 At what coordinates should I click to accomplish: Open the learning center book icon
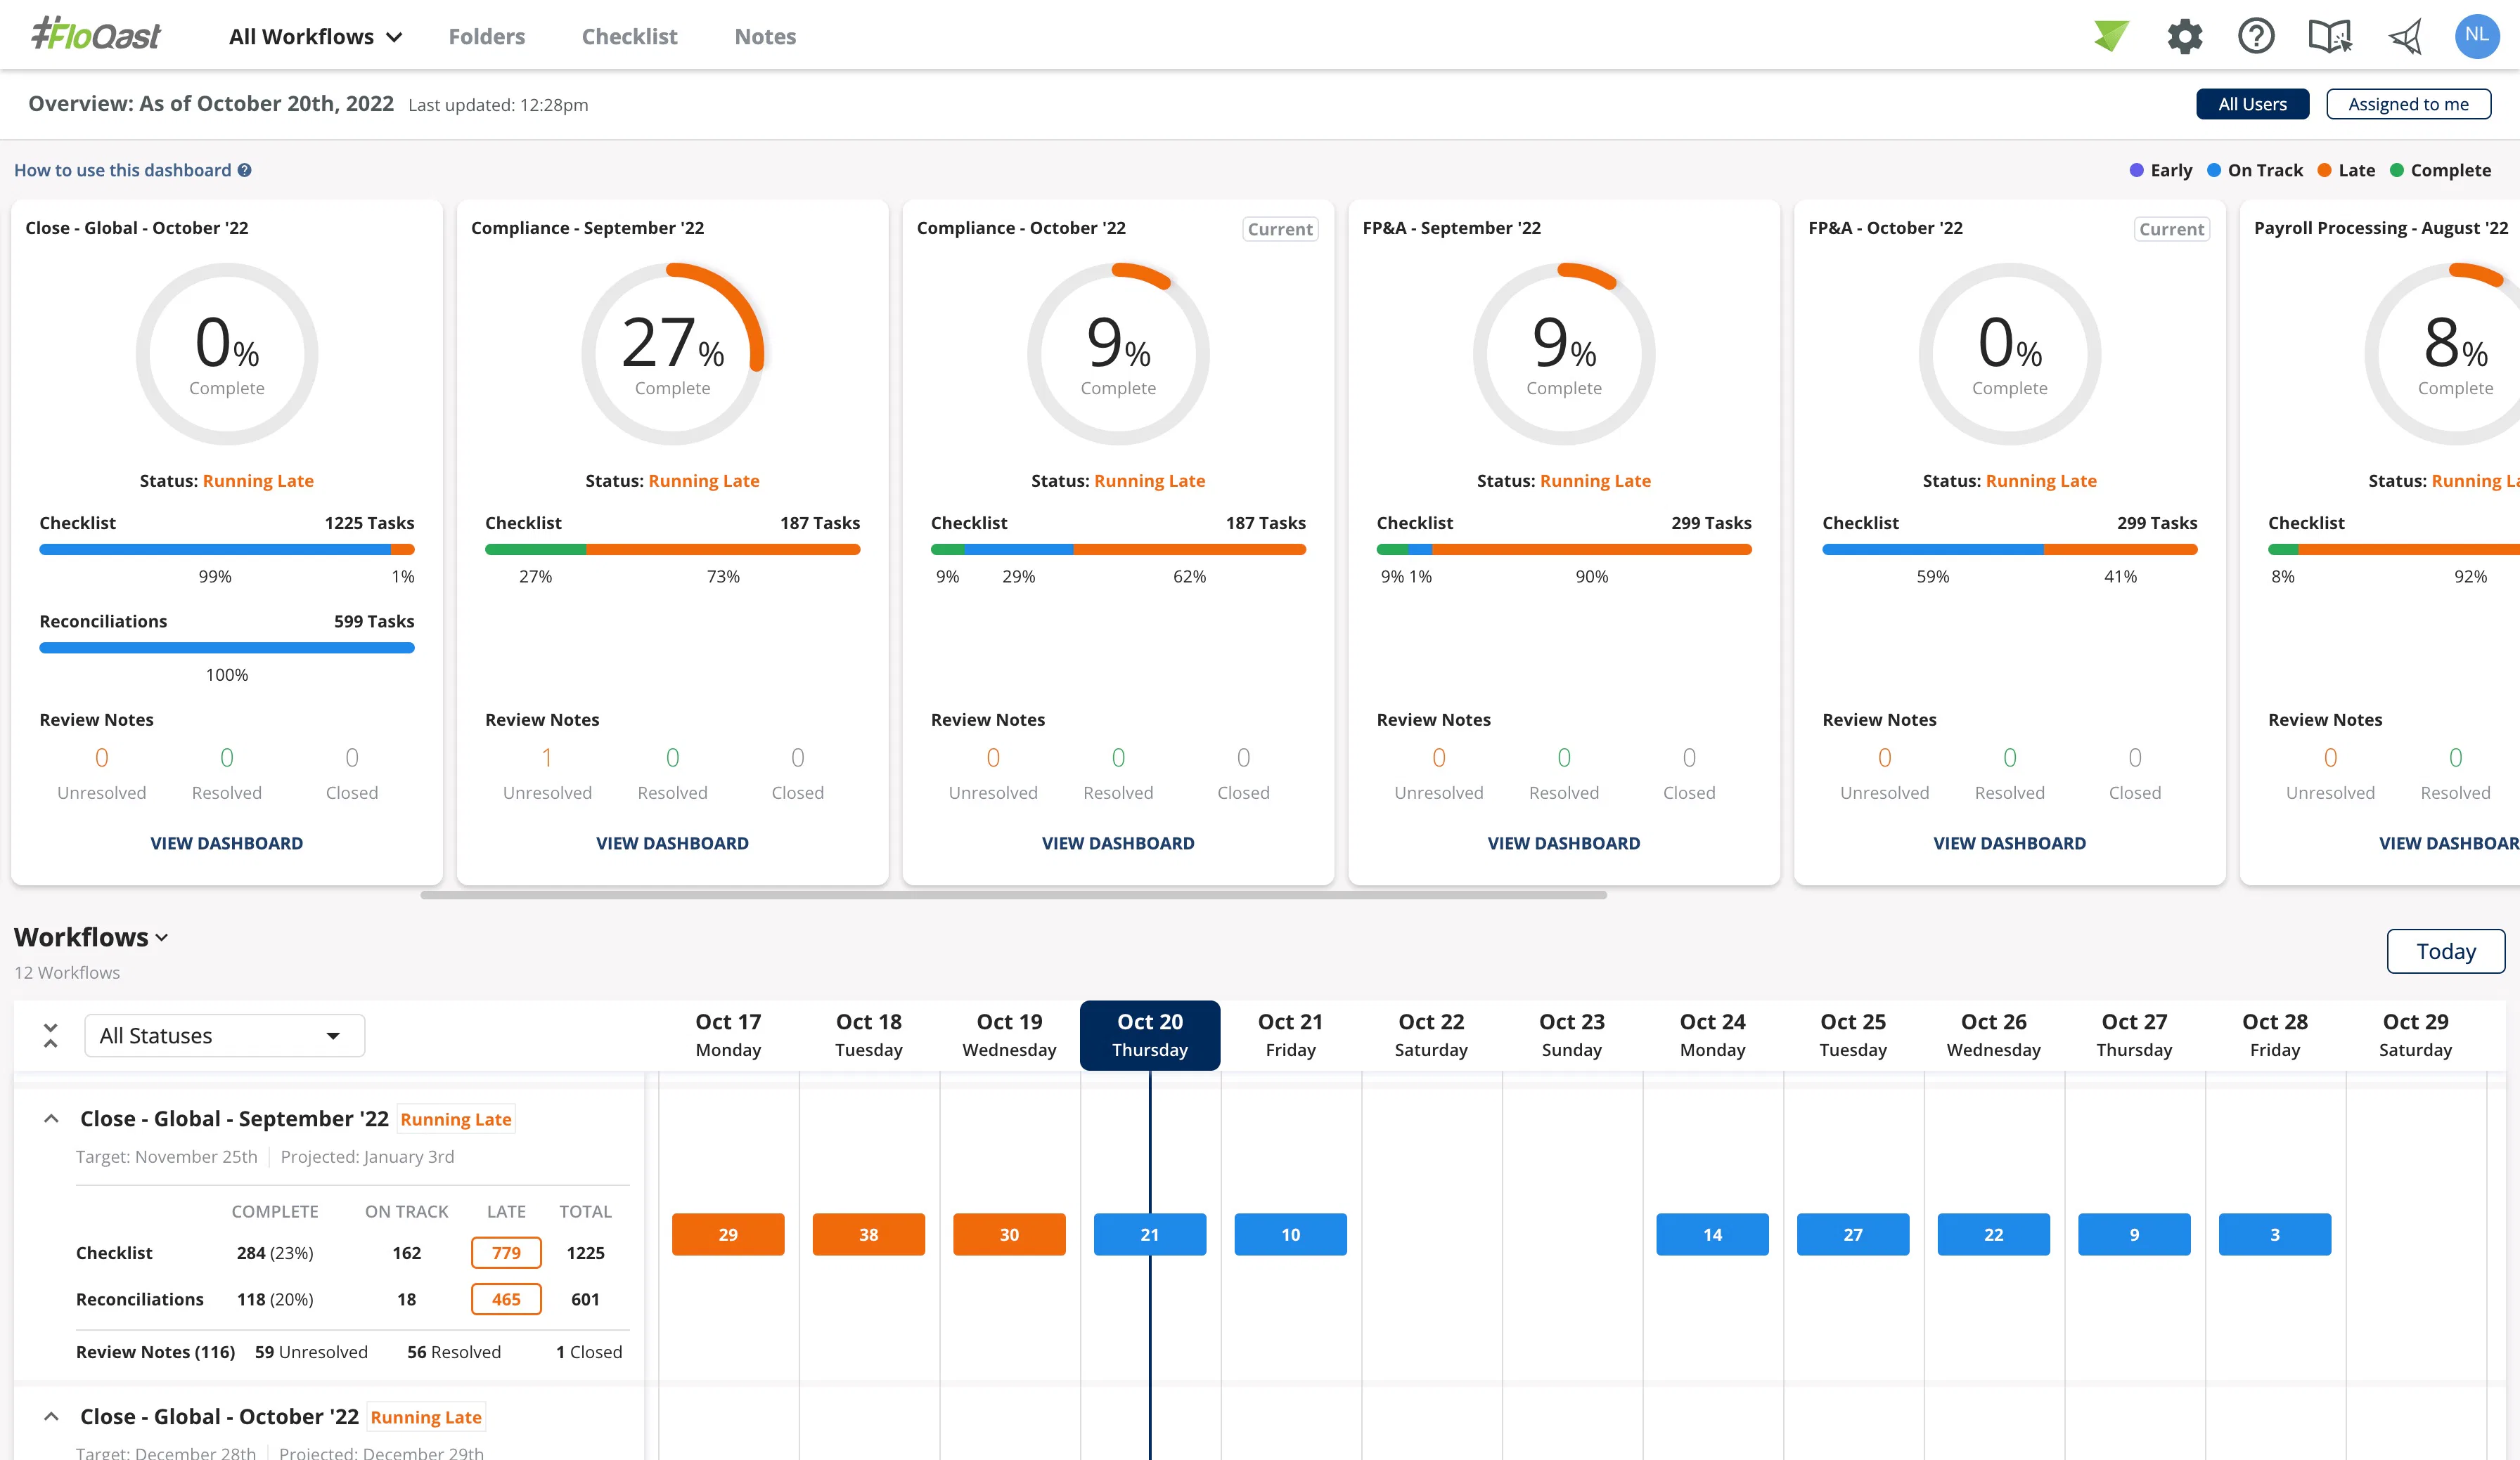click(x=2330, y=35)
